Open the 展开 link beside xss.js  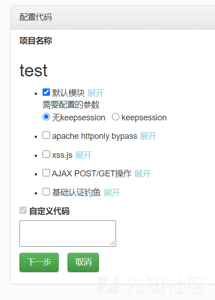pos(84,155)
